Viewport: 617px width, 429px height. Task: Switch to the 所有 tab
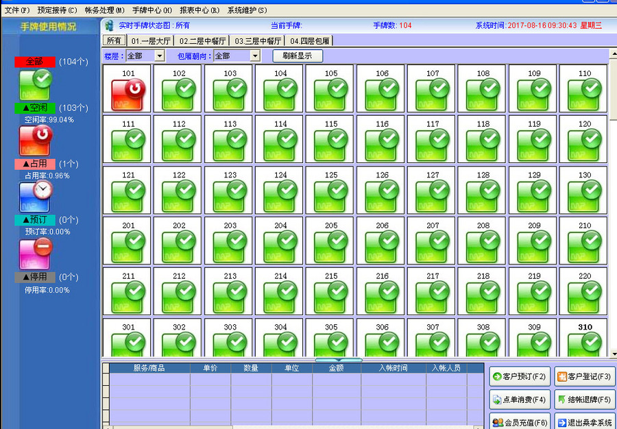(114, 40)
